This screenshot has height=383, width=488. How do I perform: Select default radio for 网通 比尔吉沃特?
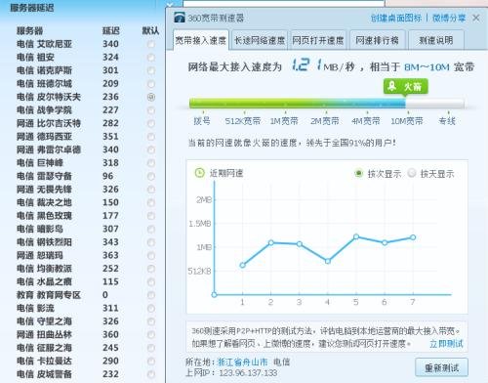(x=151, y=123)
